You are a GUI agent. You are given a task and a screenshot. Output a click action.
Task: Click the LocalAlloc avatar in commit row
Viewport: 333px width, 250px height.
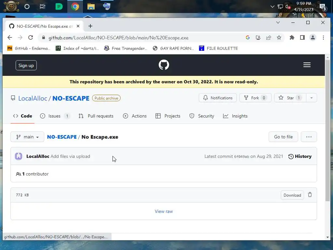tap(19, 156)
